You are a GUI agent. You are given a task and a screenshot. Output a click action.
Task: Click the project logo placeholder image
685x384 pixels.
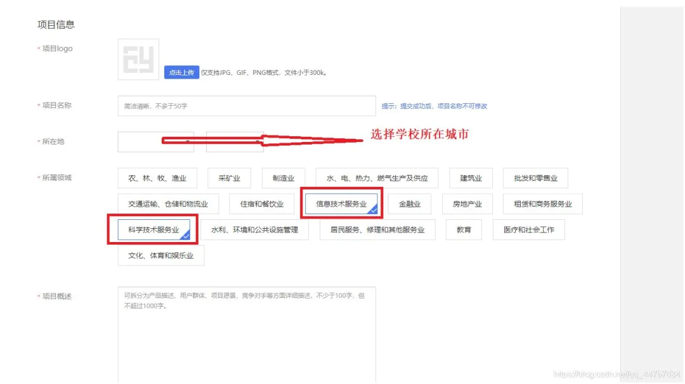(138, 60)
